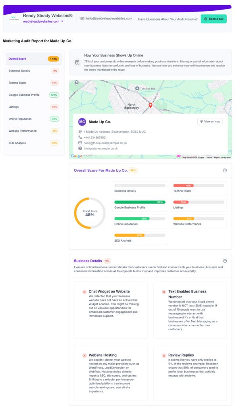
Task: Click the Website Hosting card heading
Action: 103,355
